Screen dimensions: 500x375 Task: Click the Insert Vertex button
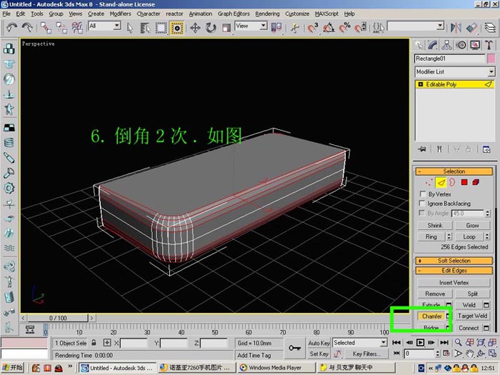click(x=454, y=283)
